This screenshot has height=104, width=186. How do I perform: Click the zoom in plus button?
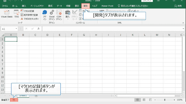[174, 100]
